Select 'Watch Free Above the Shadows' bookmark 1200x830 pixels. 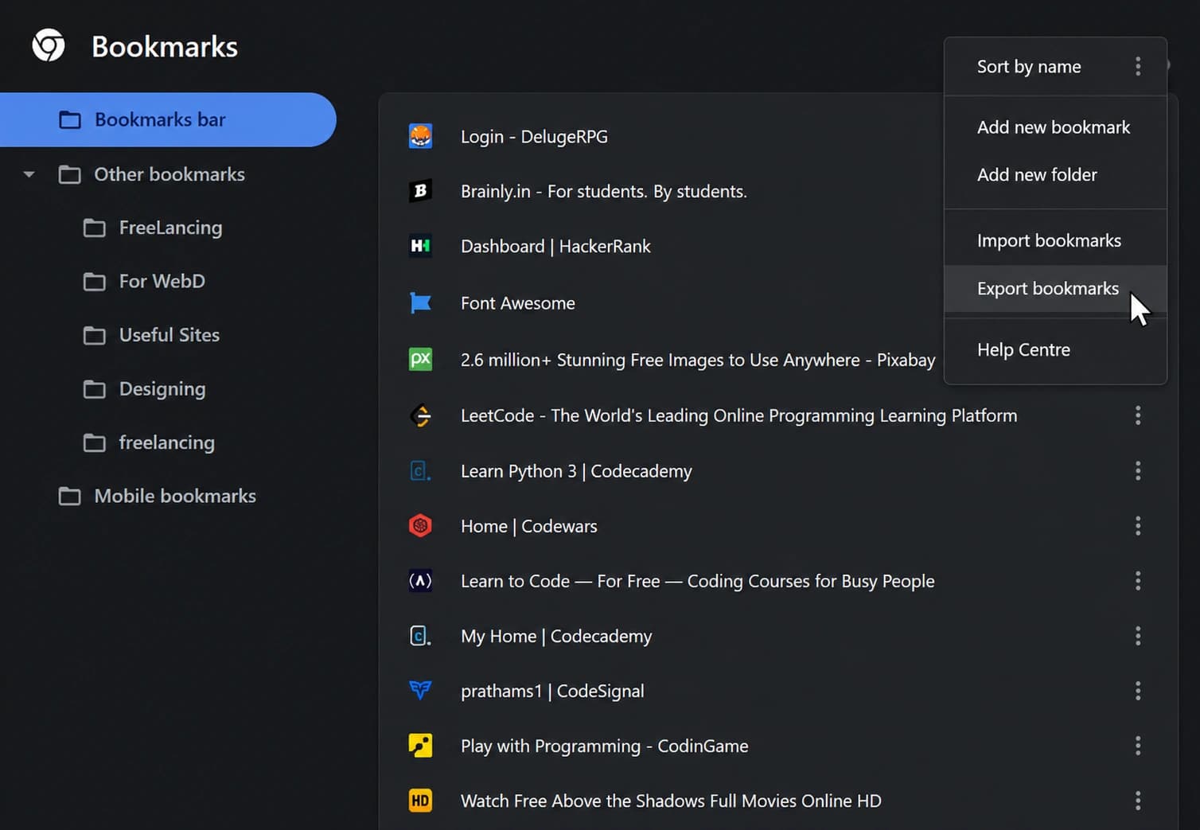pos(671,801)
